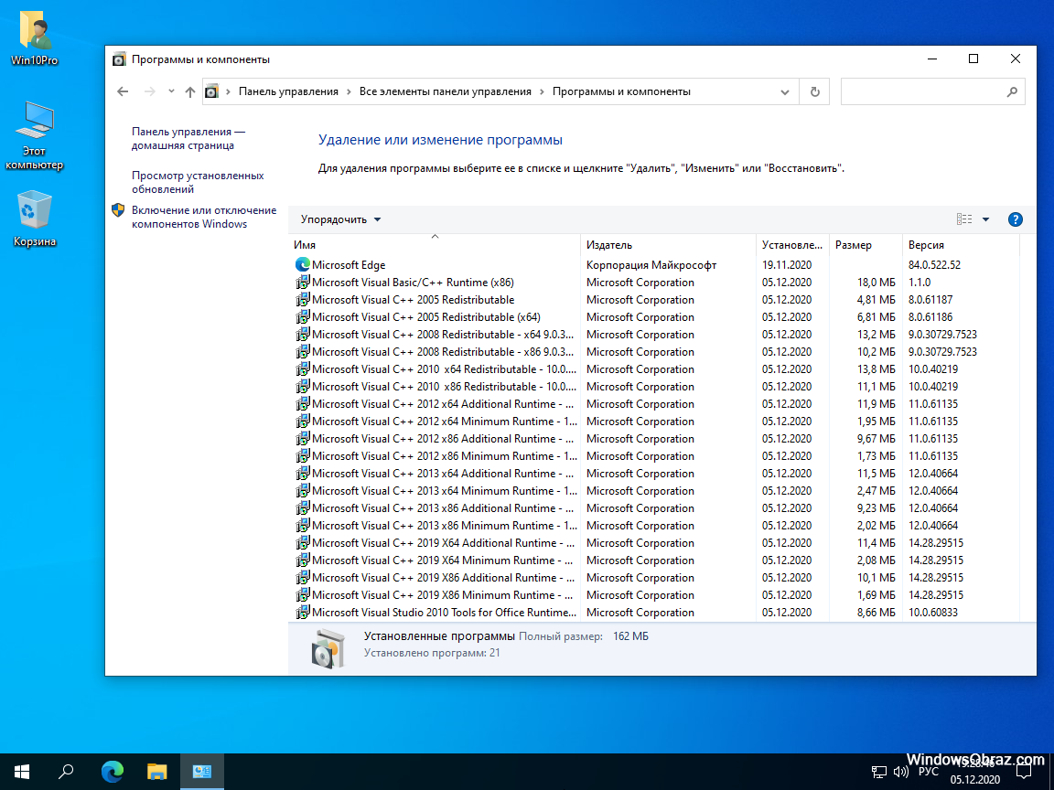The width and height of the screenshot is (1054, 790).
Task: Click the up arrow to parent folder
Action: point(190,91)
